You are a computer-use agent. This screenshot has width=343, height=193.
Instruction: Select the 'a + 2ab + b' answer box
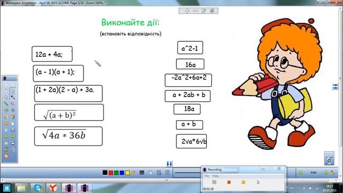click(188, 96)
